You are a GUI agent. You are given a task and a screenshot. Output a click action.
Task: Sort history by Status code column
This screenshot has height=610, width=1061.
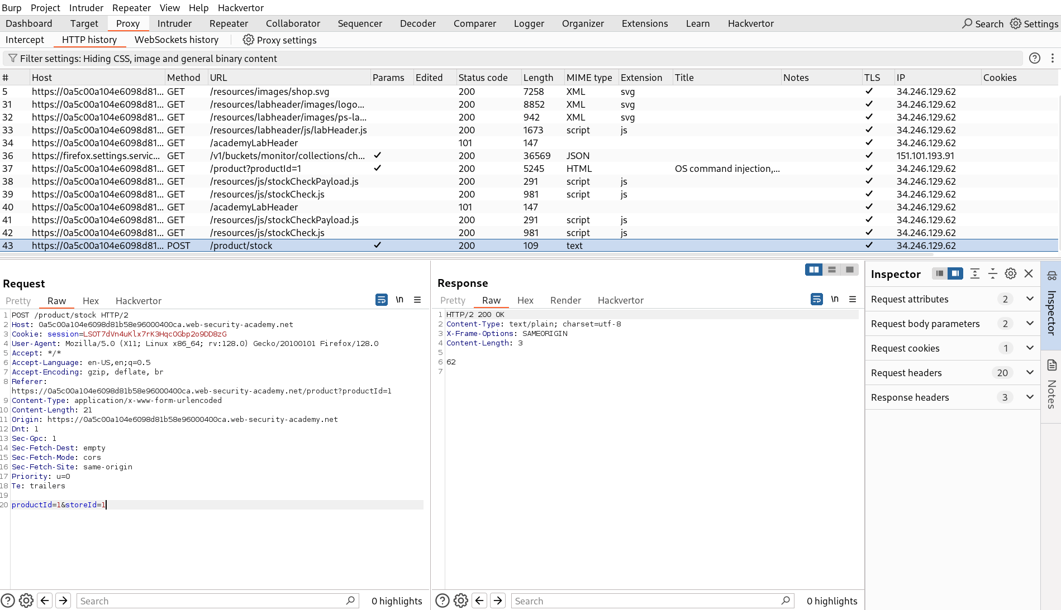click(x=483, y=78)
